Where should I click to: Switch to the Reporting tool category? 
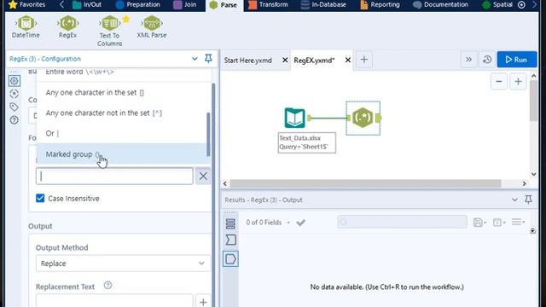click(x=380, y=5)
